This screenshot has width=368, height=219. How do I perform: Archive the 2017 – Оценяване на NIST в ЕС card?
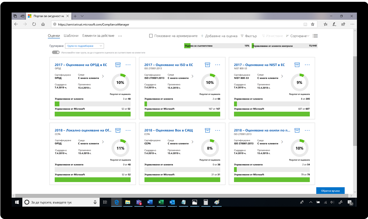pyautogui.click(x=297, y=65)
